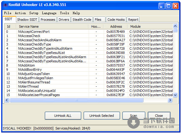The height and width of the screenshot is (134, 182).
Task: Open the File menu
Action: pos(8,13)
